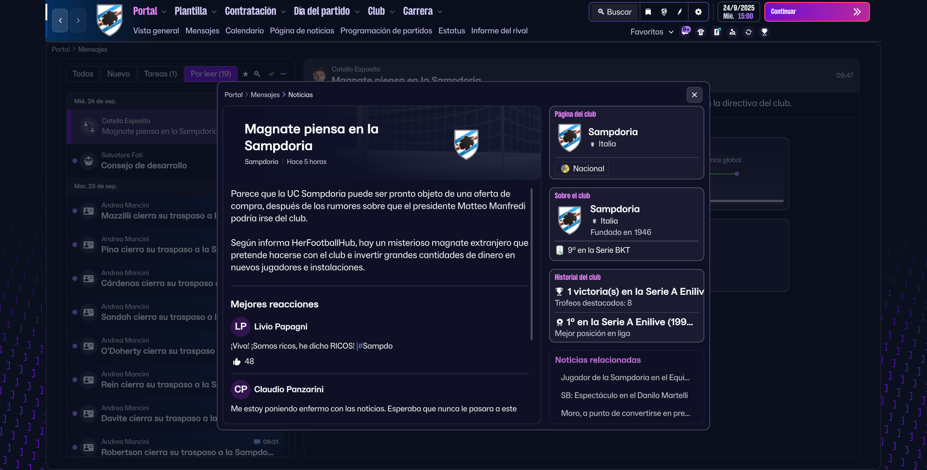The height and width of the screenshot is (470, 927).
Task: Open the scouting person-search shortcut icon
Action: pyautogui.click(x=732, y=32)
